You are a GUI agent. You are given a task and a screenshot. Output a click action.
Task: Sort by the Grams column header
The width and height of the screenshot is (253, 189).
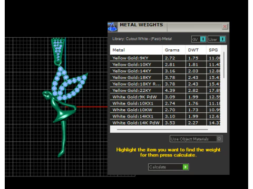coord(174,50)
